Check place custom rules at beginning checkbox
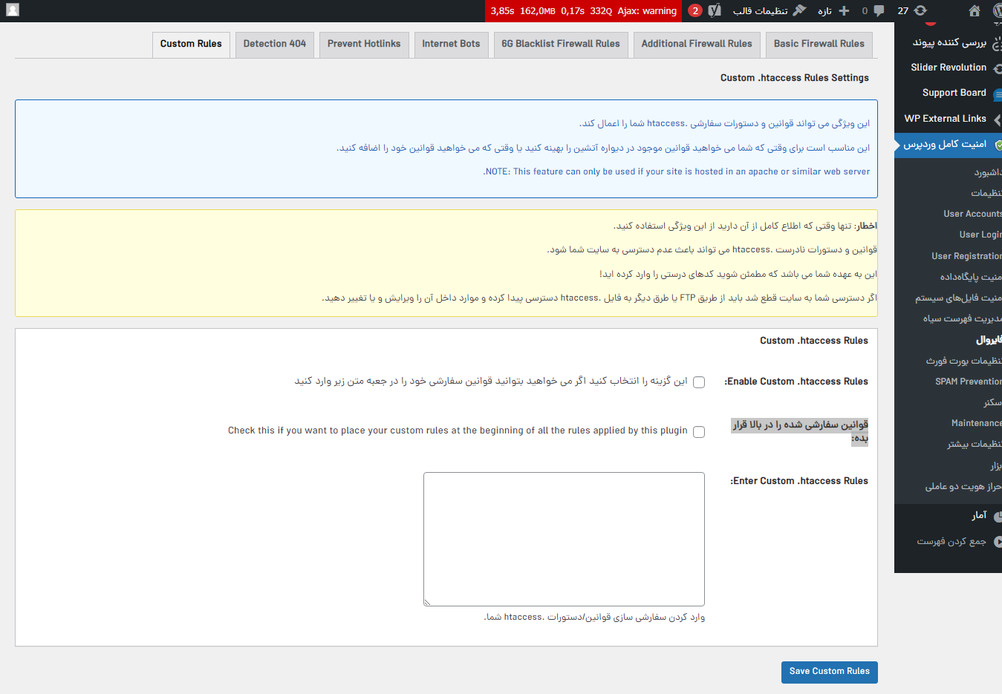 [x=699, y=432]
